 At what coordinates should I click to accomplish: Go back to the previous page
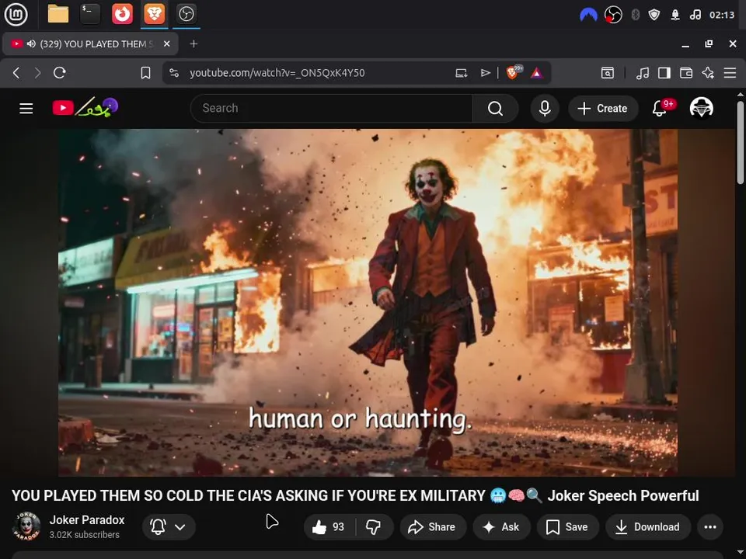point(16,73)
